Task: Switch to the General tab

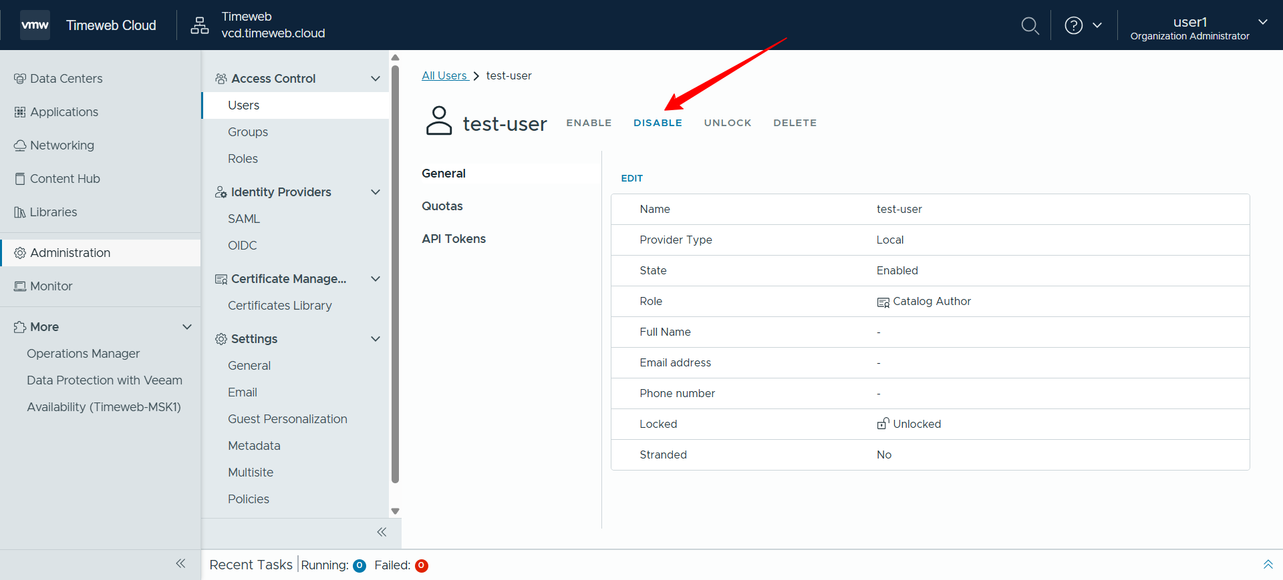Action: 444,174
